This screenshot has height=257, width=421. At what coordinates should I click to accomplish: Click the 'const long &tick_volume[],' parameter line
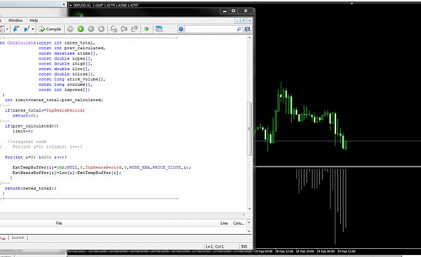pyautogui.click(x=72, y=80)
